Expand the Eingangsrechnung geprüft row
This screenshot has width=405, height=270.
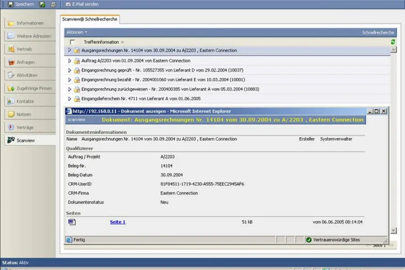point(70,70)
